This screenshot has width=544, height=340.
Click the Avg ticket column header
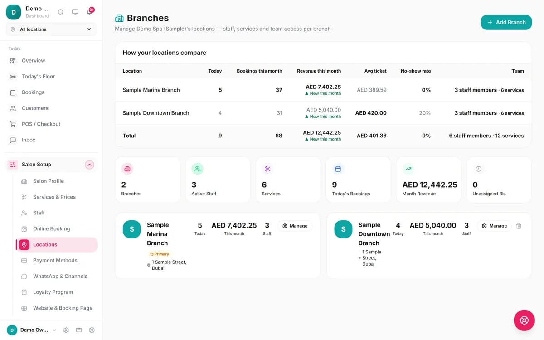[375, 71]
